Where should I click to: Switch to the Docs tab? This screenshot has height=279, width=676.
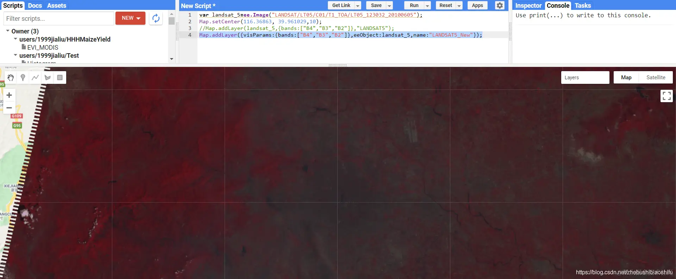[x=35, y=6]
